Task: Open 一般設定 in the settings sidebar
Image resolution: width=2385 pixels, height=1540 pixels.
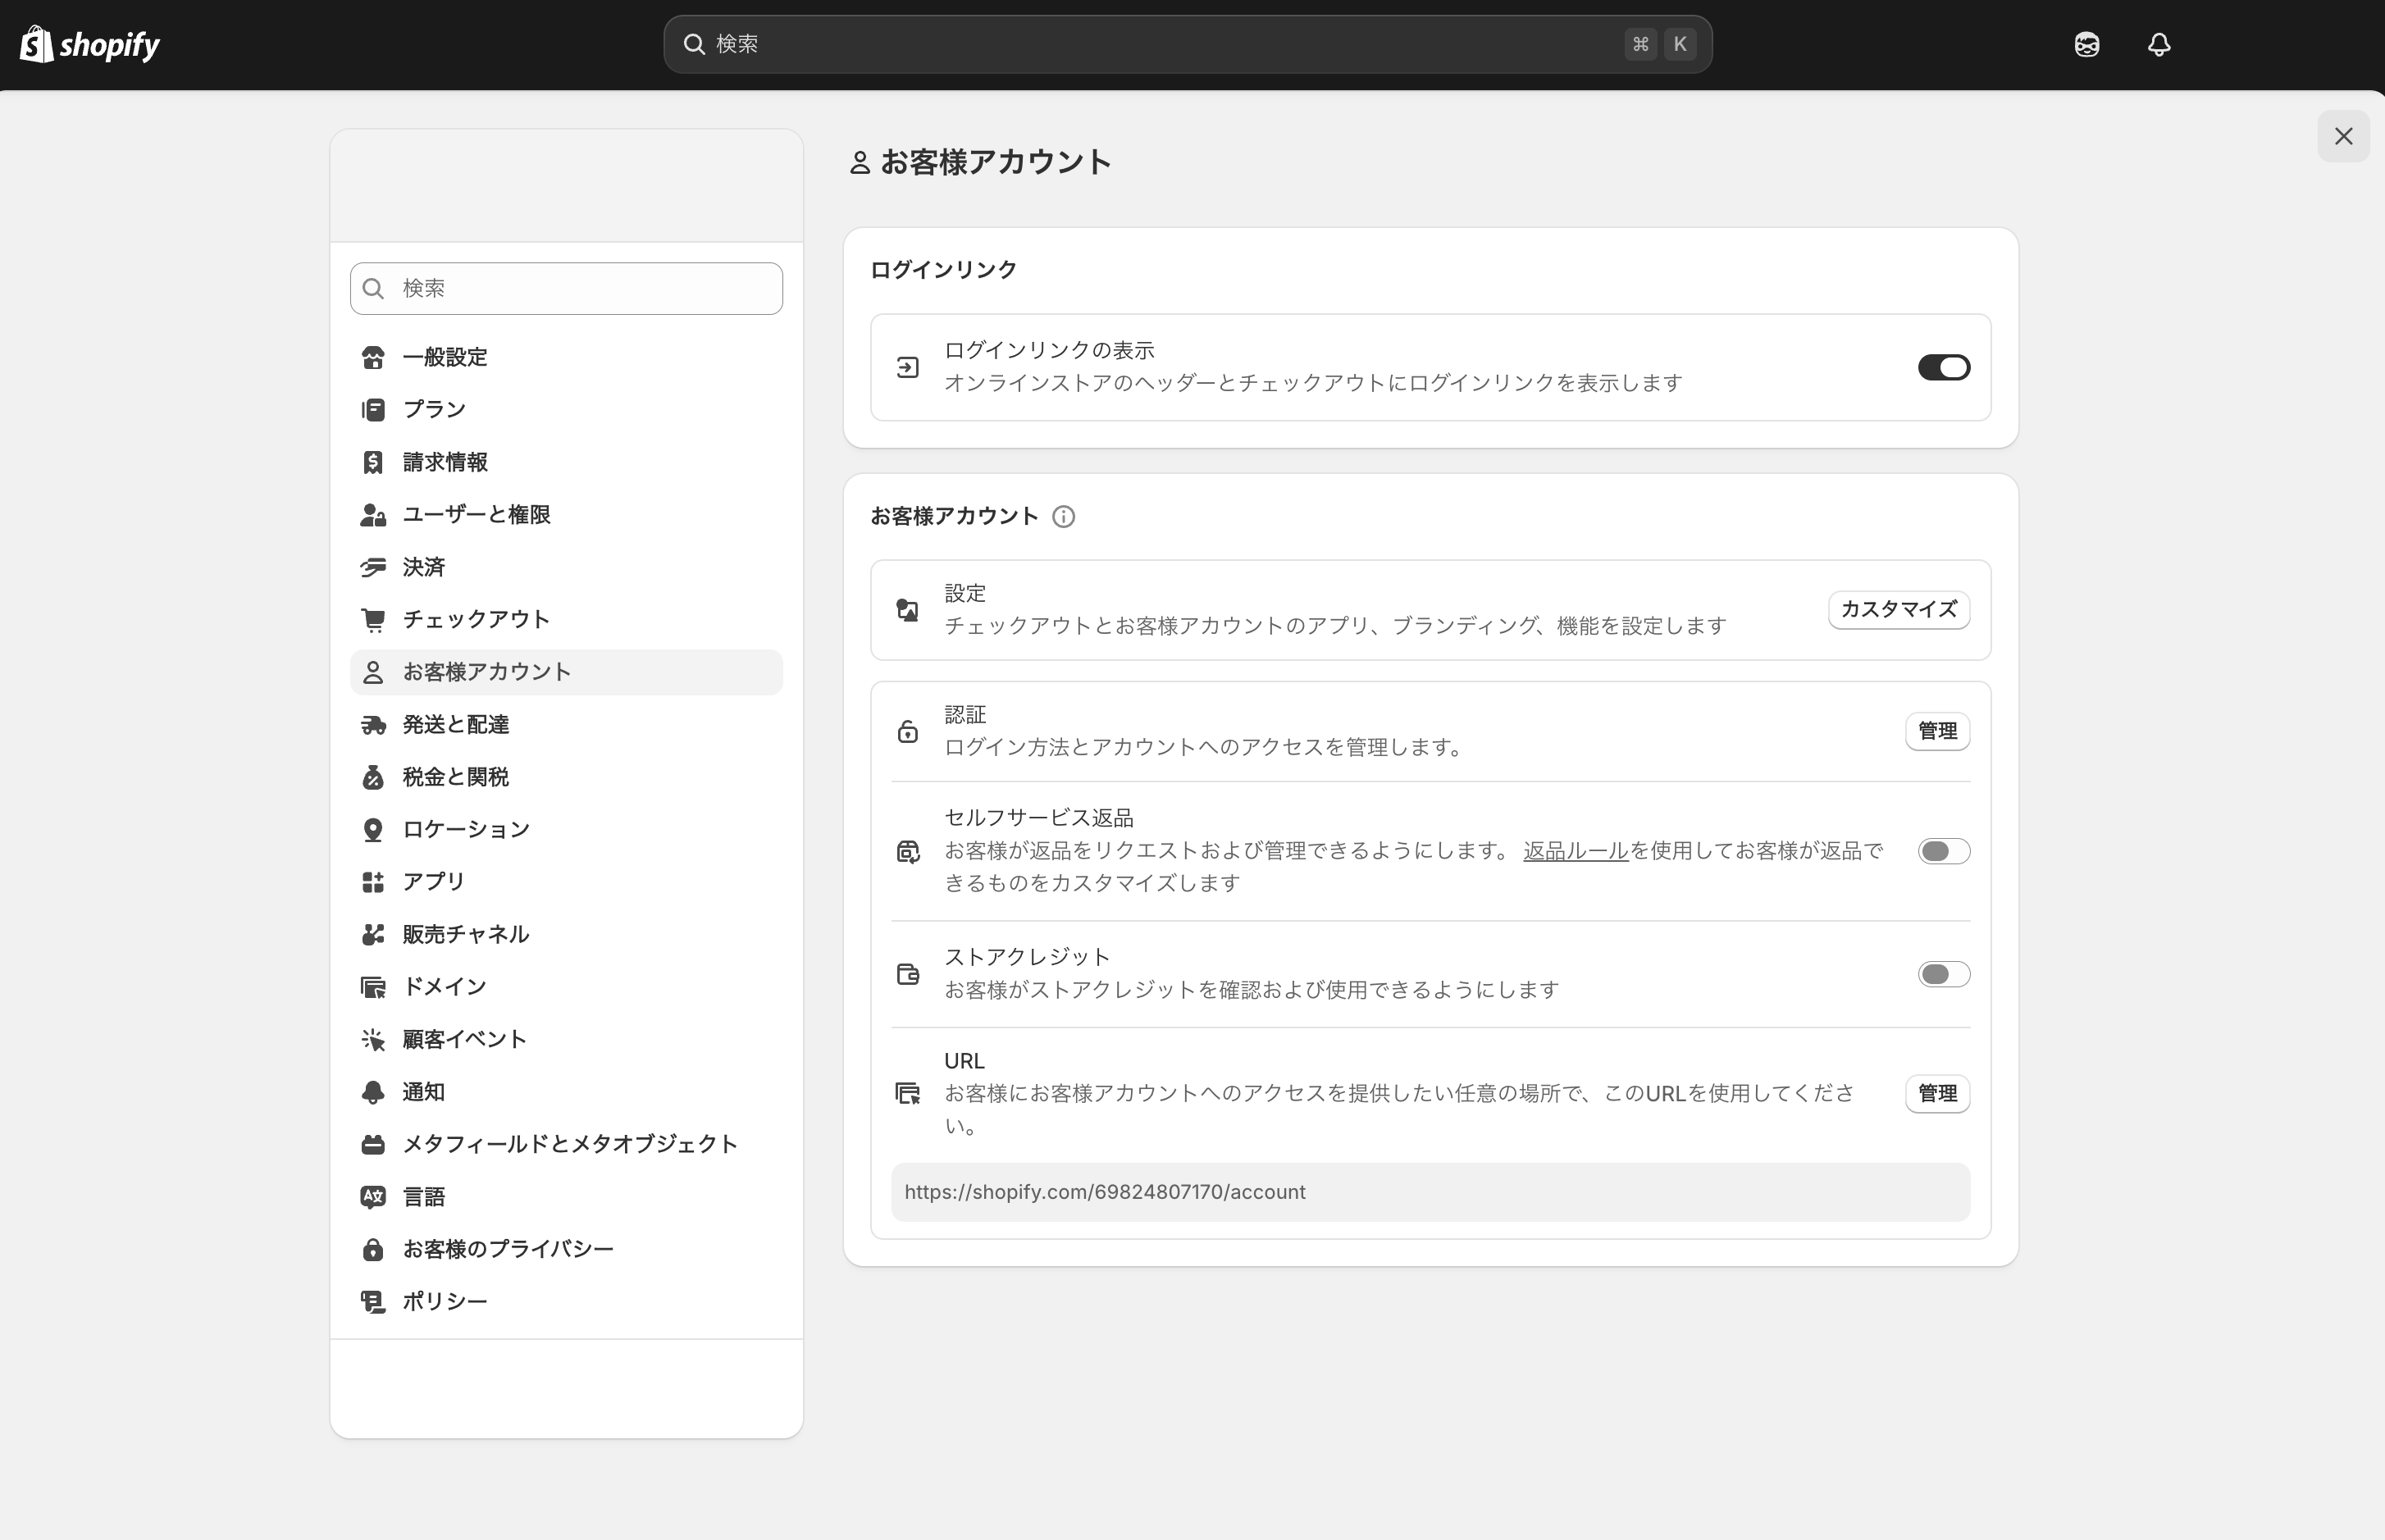Action: [444, 357]
